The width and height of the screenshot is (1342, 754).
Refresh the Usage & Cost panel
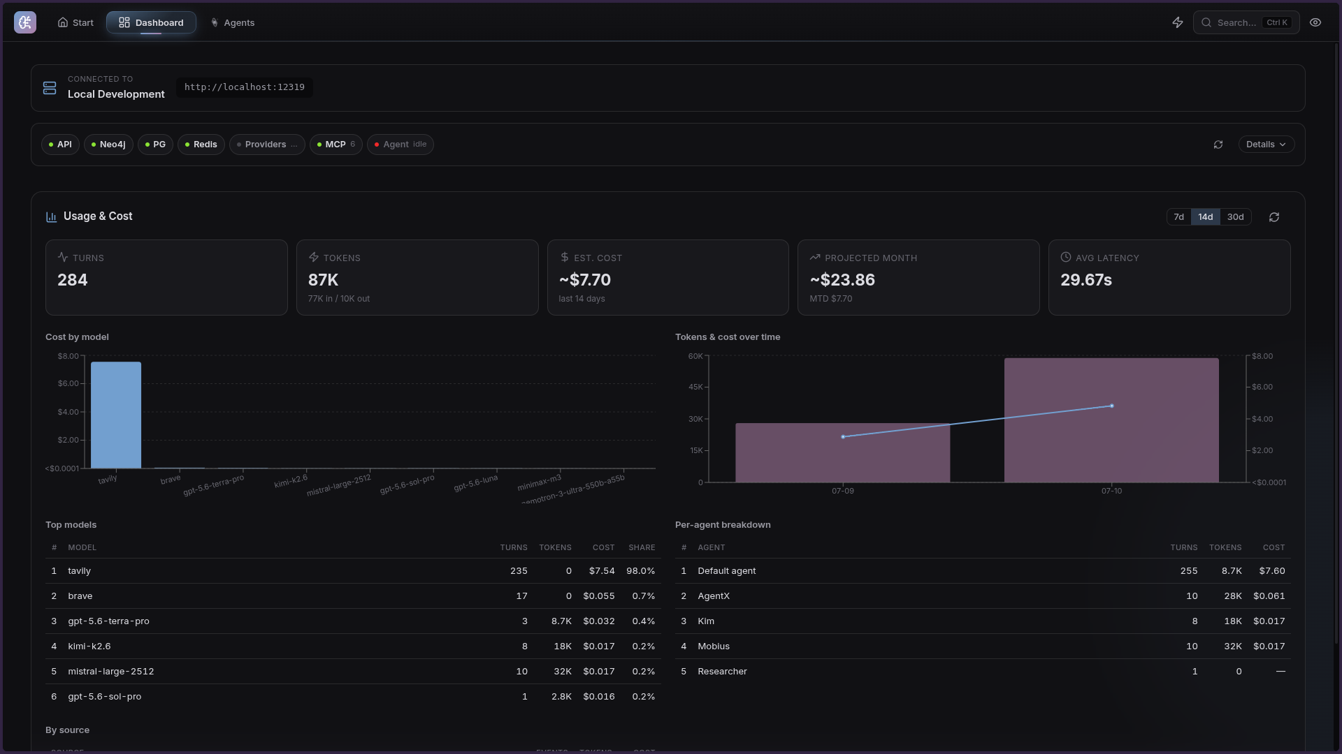pos(1274,217)
